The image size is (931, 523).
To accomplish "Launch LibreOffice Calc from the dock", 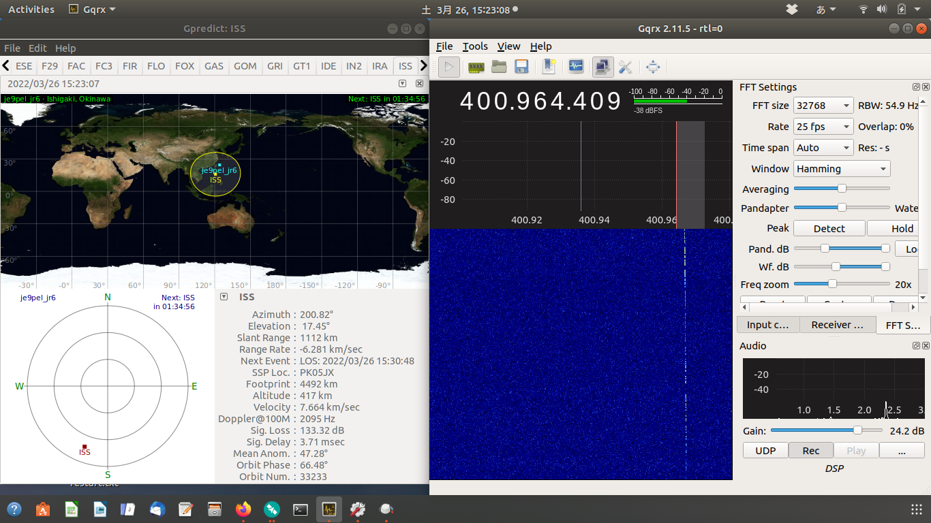I will click(71, 509).
